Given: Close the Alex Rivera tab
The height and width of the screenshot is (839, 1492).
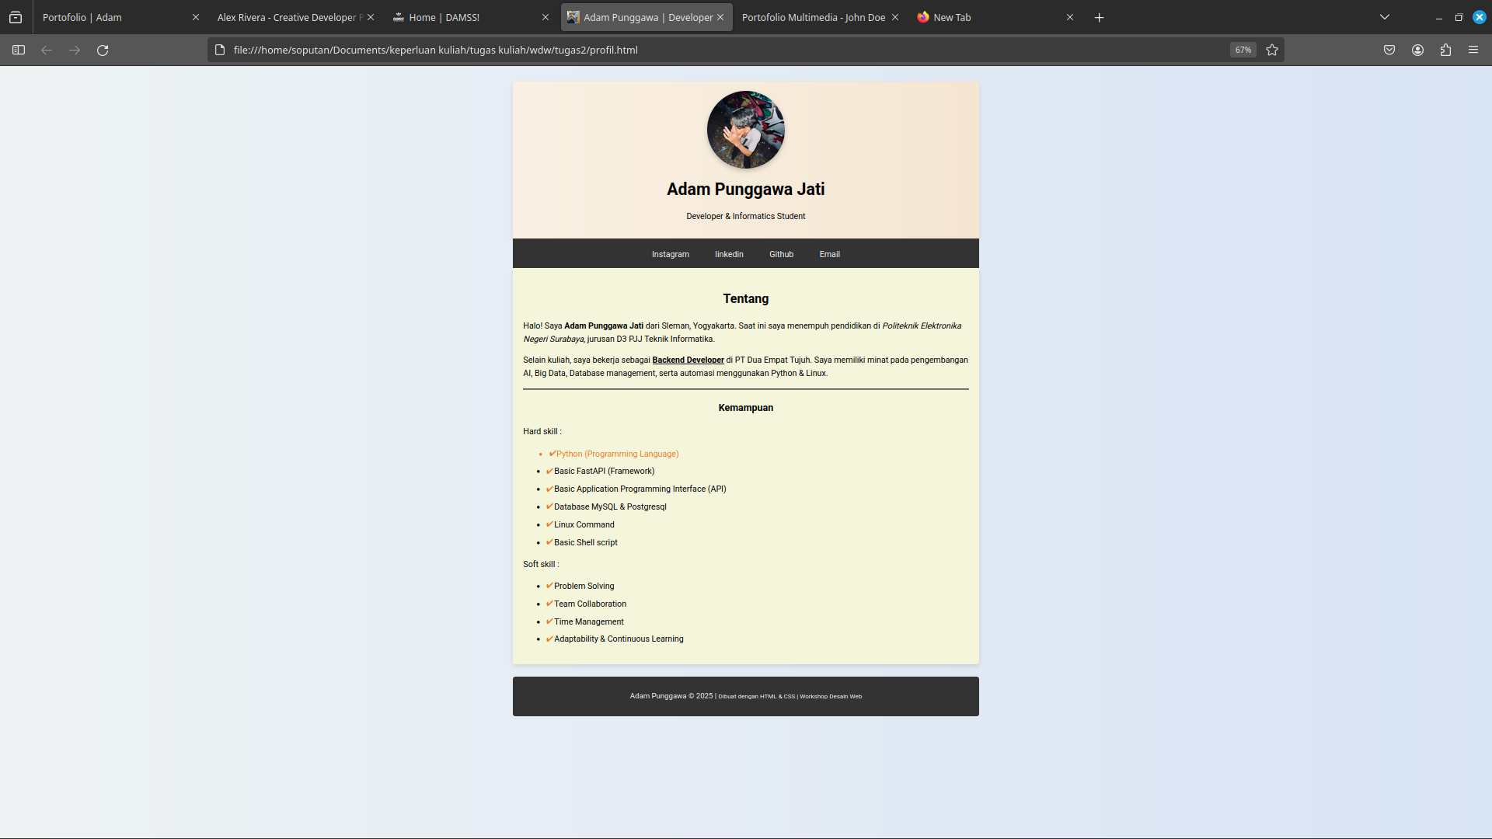Looking at the screenshot, I should click(371, 17).
